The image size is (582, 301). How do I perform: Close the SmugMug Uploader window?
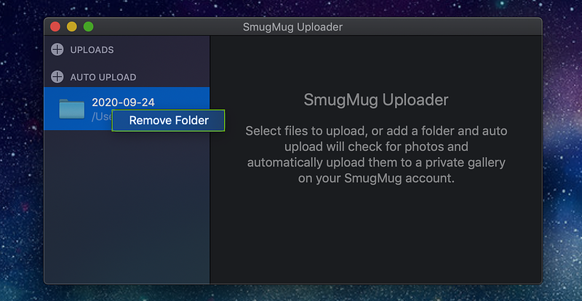[55, 27]
